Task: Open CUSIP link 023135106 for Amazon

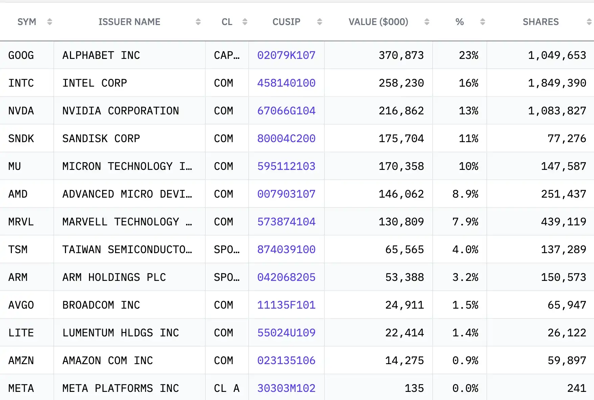Action: click(286, 360)
